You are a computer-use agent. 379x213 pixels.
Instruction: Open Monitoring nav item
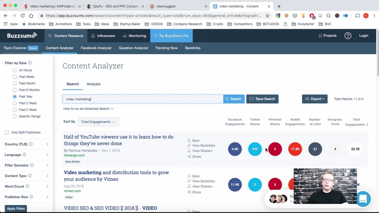click(134, 36)
